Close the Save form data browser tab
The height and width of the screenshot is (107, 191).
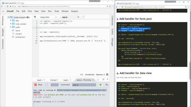(x=134, y=4)
